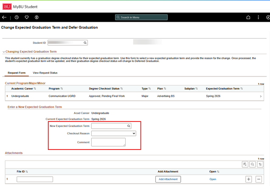Image resolution: width=270 pixels, height=186 pixels.
Task: Click the Student ID input field
Action: (67, 43)
